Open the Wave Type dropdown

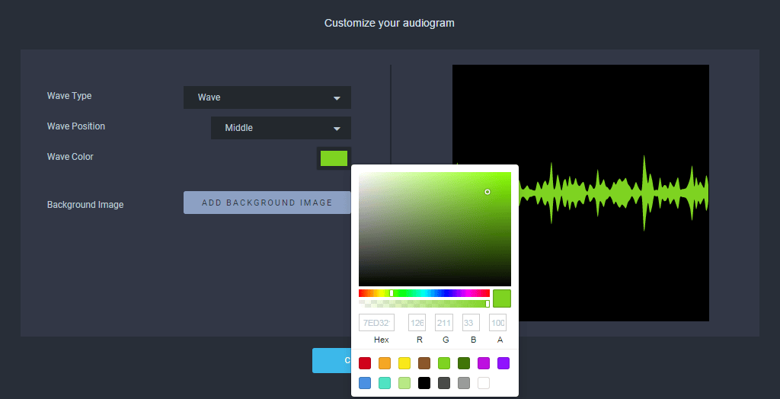[x=267, y=97]
